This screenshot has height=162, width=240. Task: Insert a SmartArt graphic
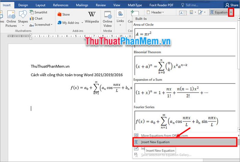click(x=38, y=12)
